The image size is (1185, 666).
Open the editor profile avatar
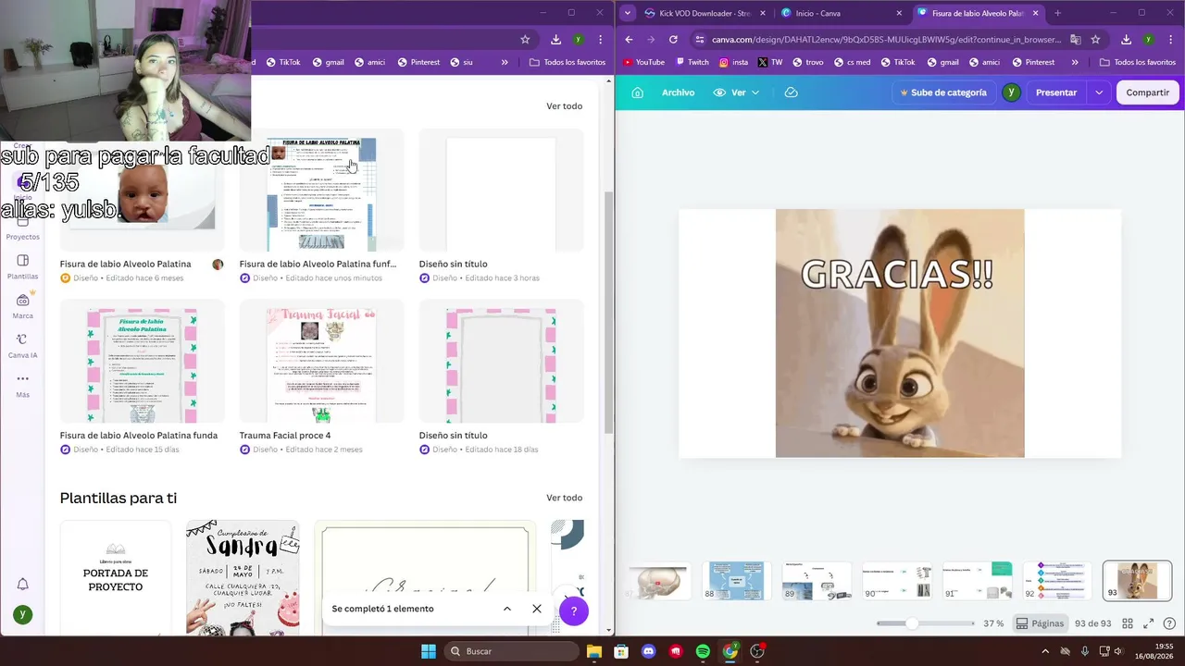pyautogui.click(x=1011, y=92)
